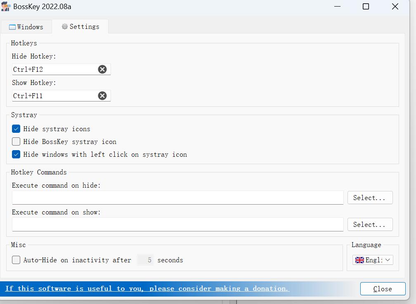Click the Close button at bottom
The image size is (416, 304).
pos(383,289)
